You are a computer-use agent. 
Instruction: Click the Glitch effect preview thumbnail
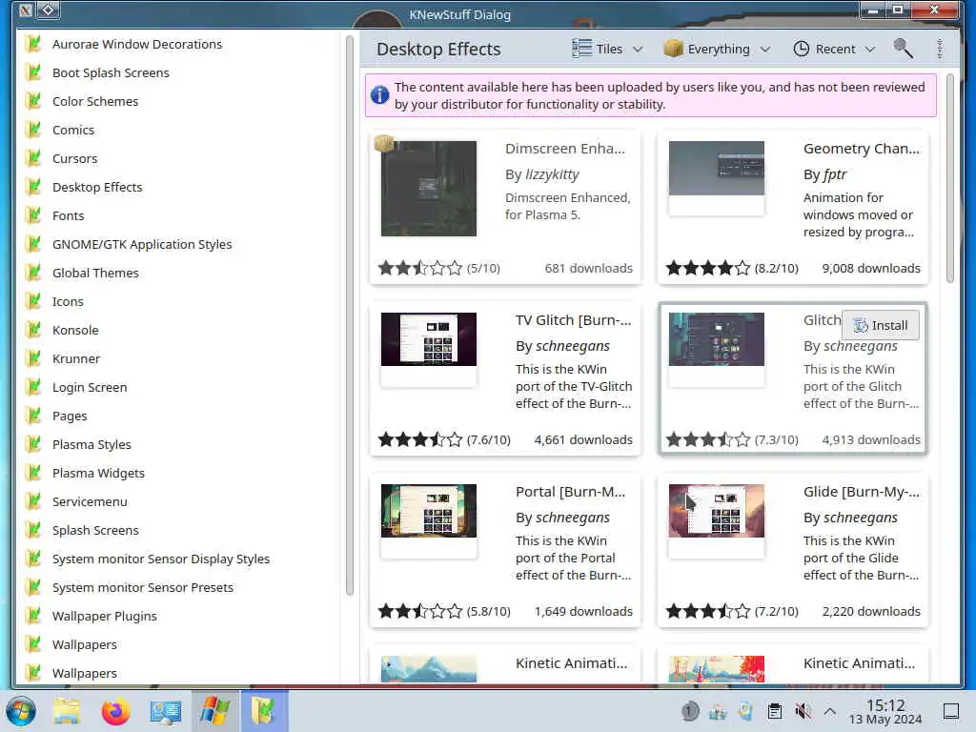717,339
